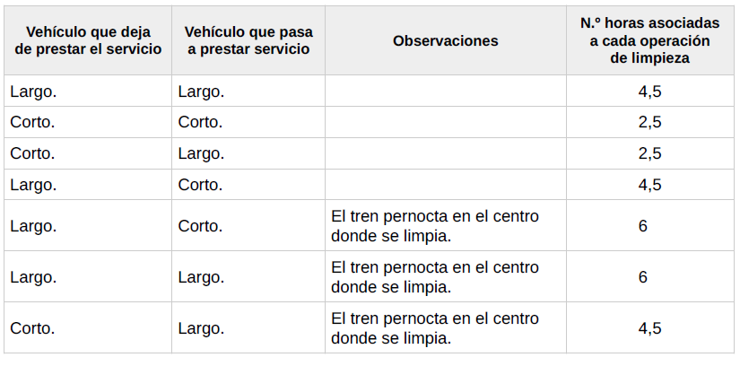Click the empty Observaciones cell in first data row

pyautogui.click(x=445, y=91)
